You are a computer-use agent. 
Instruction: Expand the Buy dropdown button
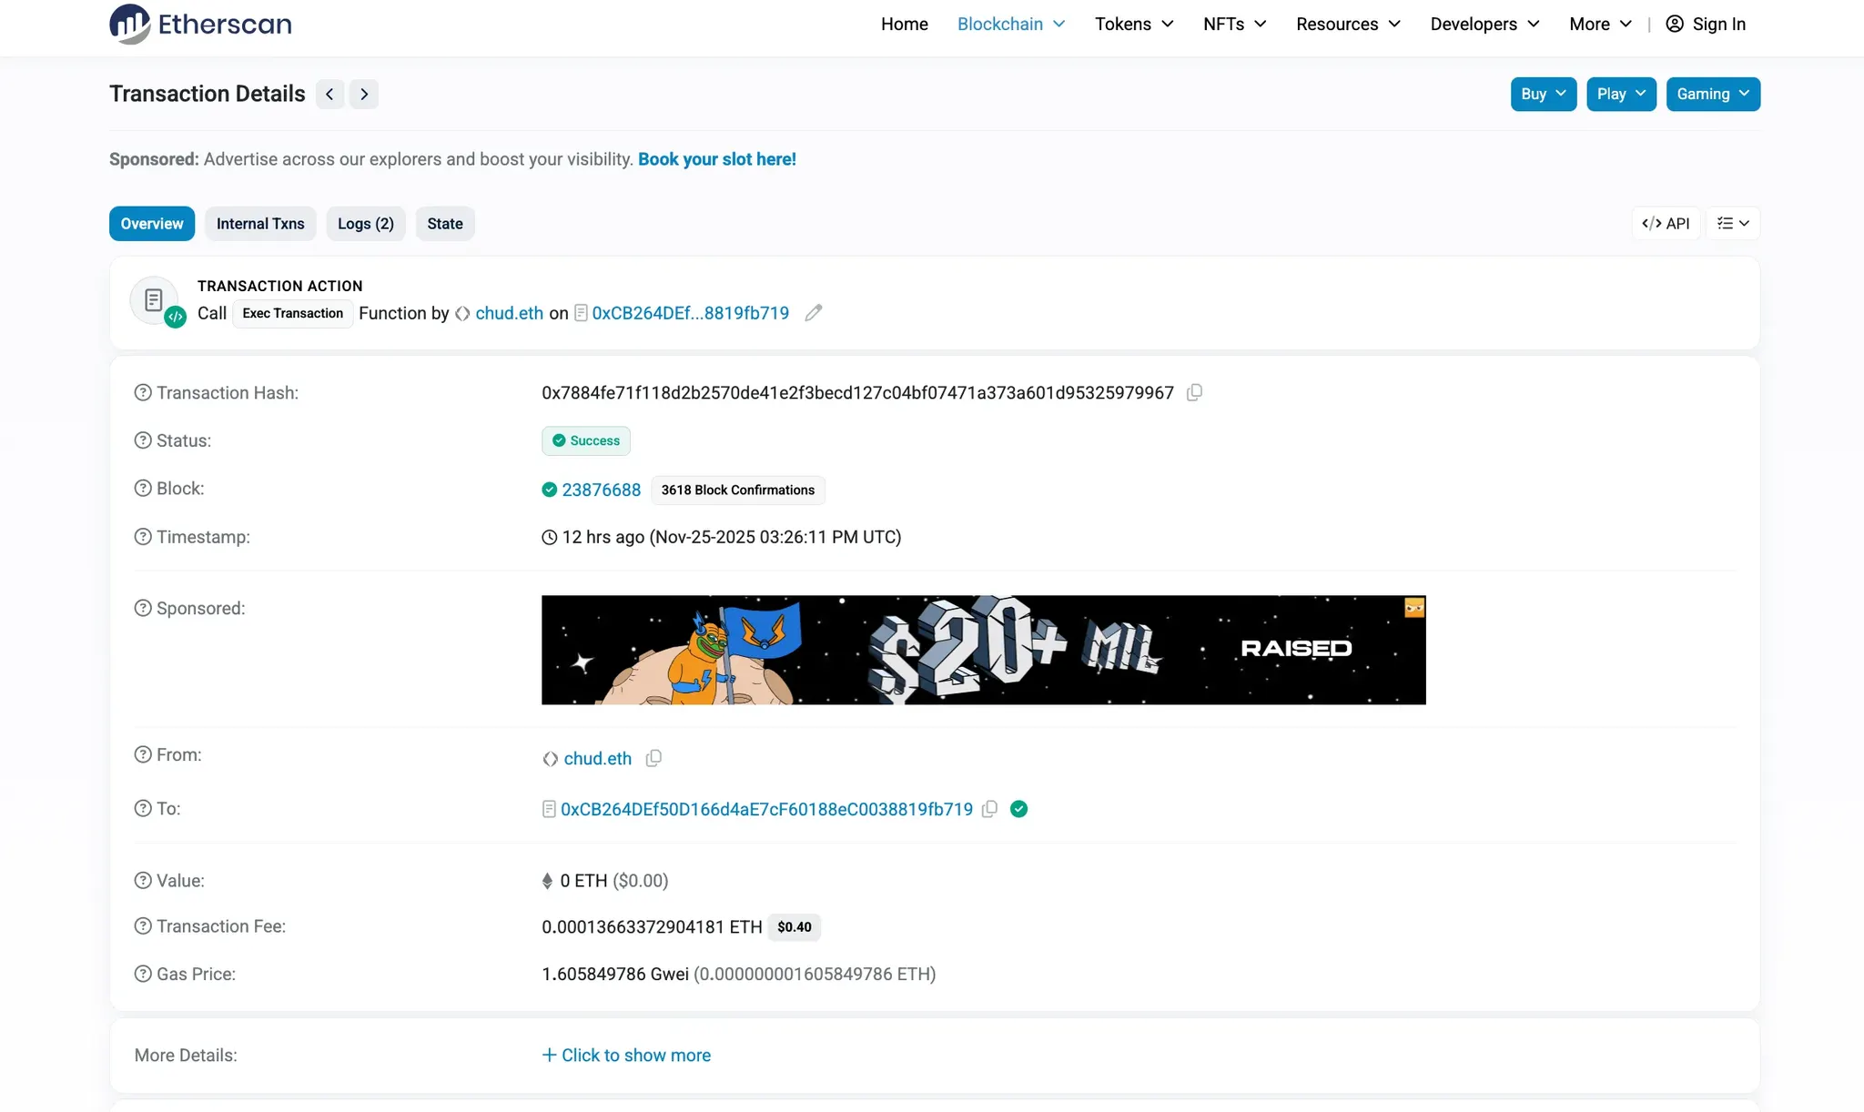tap(1543, 94)
